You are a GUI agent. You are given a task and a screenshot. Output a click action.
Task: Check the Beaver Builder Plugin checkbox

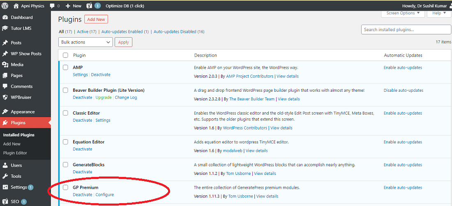pos(65,90)
